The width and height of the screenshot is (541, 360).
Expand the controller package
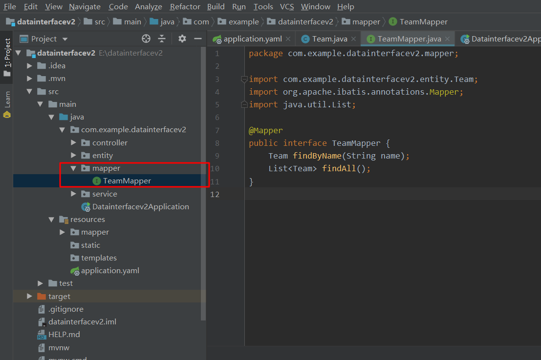(x=73, y=142)
